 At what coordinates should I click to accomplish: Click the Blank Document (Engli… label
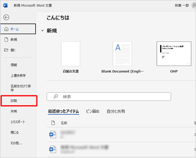coord(122,71)
